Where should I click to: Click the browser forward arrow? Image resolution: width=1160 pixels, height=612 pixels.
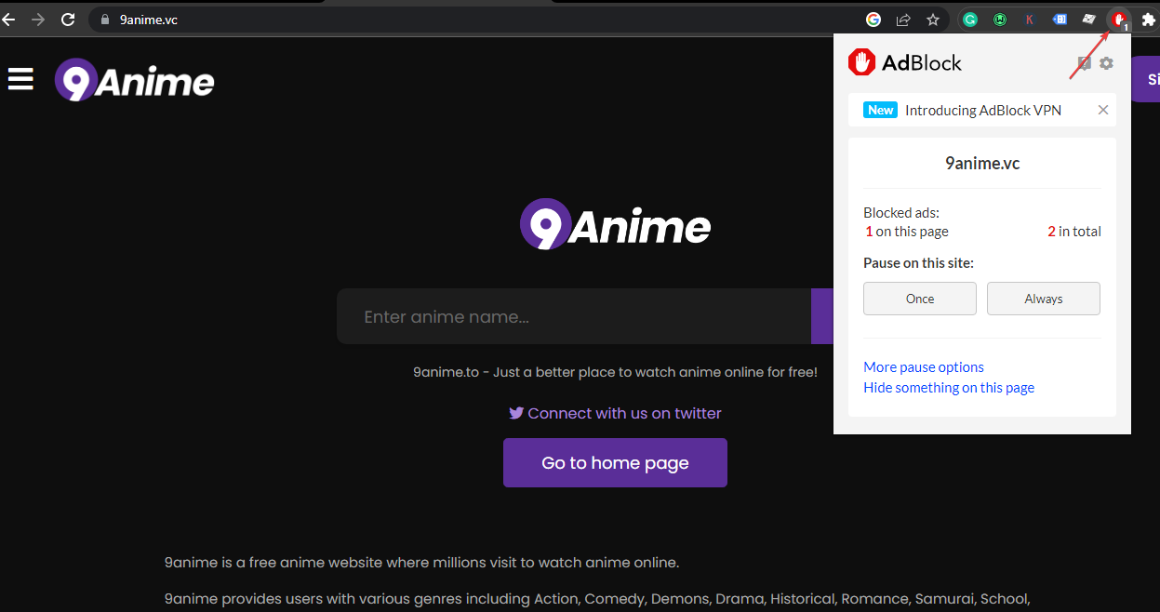click(38, 20)
